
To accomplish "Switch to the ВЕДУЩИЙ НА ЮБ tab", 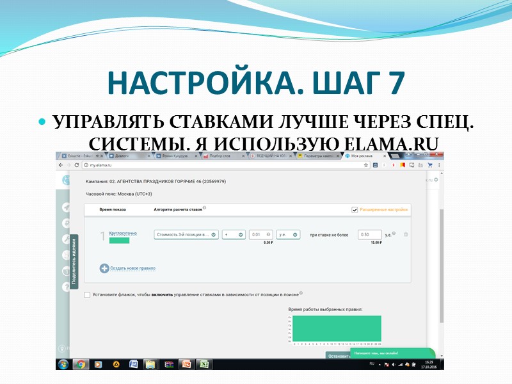I will click(271, 156).
